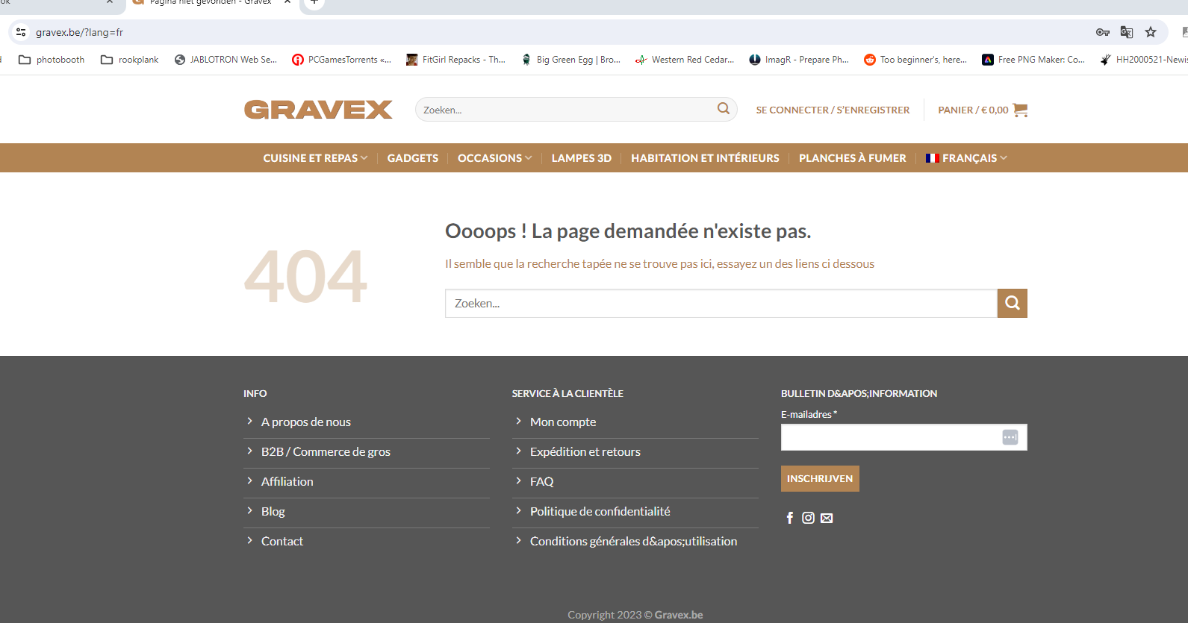Open Expédition et retours link
The height and width of the screenshot is (623, 1188).
point(585,451)
